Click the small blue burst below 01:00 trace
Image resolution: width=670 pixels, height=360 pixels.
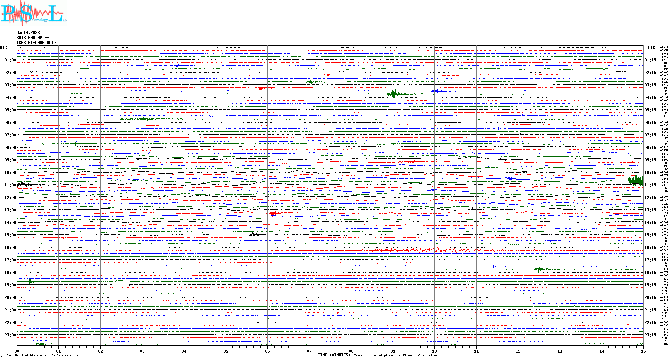click(x=178, y=65)
